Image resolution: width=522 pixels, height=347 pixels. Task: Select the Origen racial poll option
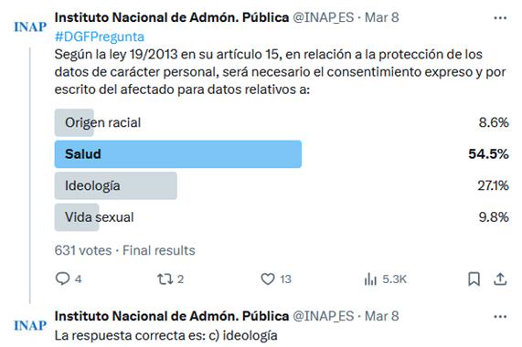(x=282, y=122)
